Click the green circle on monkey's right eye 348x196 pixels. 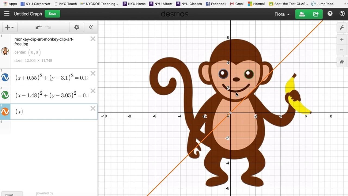(249, 74)
